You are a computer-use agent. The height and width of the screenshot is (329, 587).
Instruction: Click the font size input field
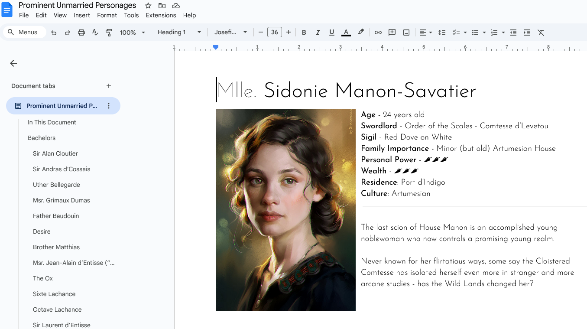click(274, 32)
